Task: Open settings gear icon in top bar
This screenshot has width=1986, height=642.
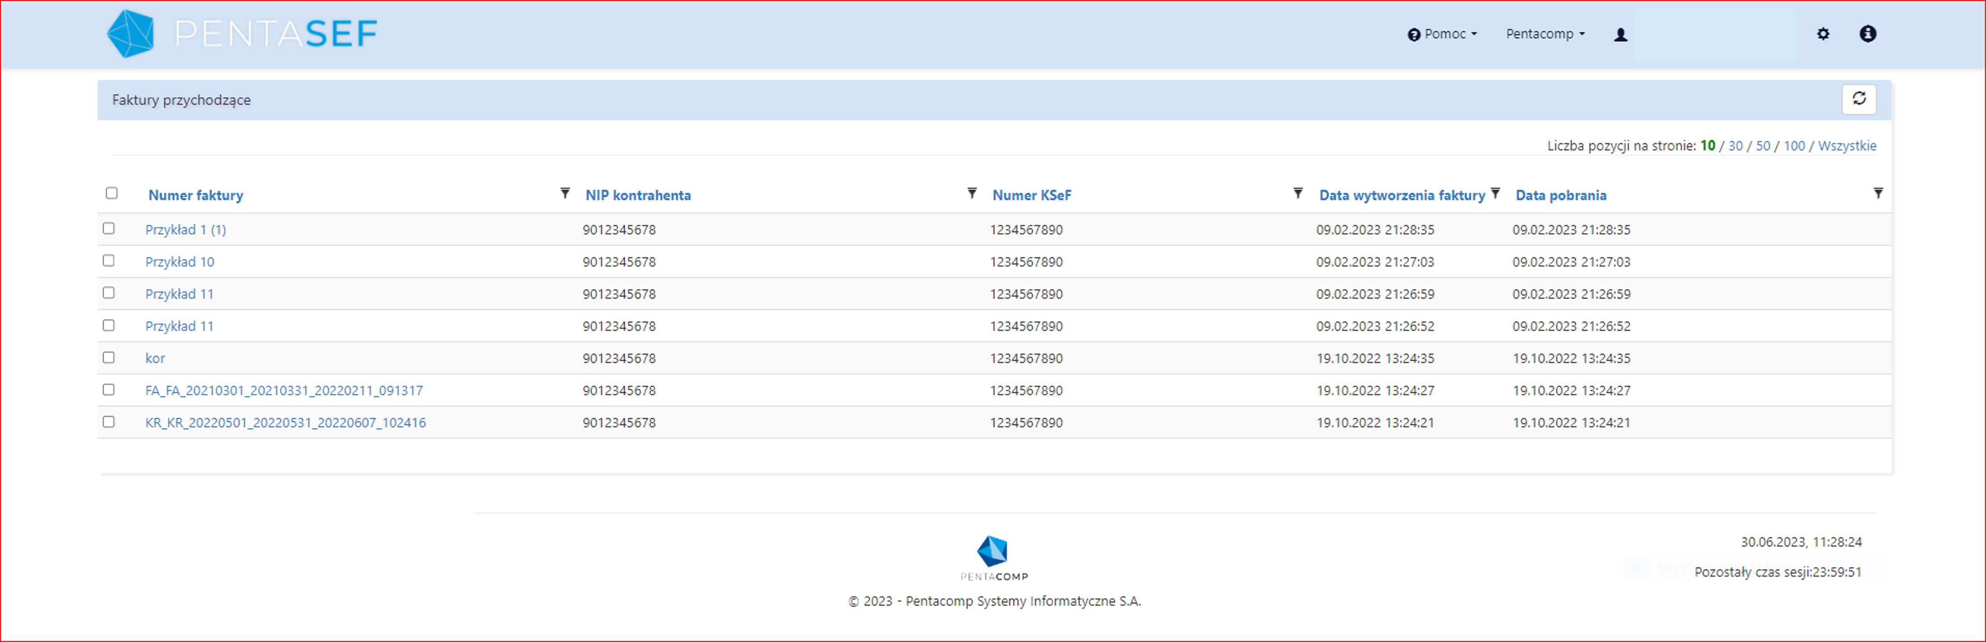Action: click(x=1823, y=34)
